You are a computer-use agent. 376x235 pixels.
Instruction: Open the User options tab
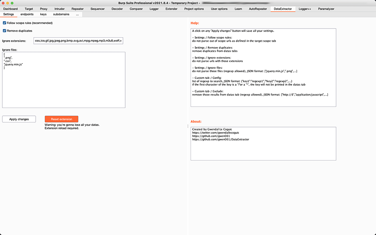[x=219, y=9]
